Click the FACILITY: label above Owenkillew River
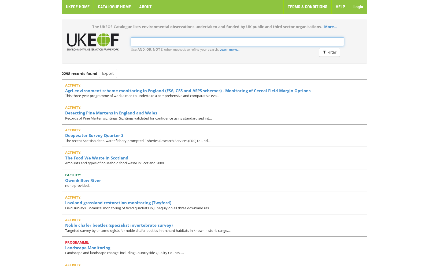 pos(73,175)
